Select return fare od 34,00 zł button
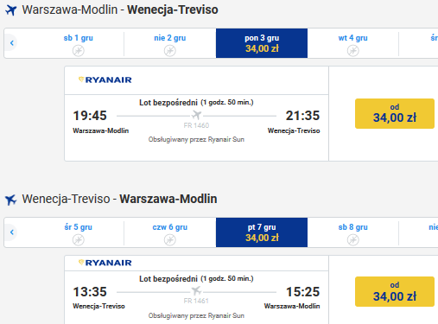 pyautogui.click(x=395, y=291)
